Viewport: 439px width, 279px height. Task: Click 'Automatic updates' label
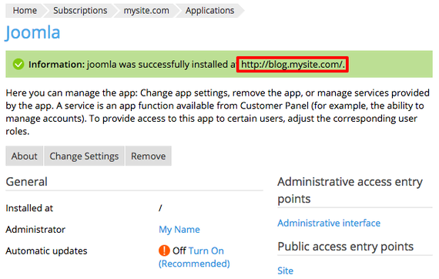point(46,250)
